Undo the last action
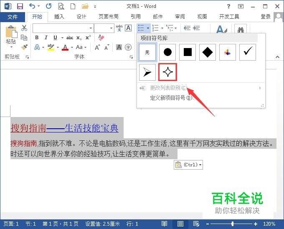Viewport: 284px width, 229px height. tap(32, 6)
